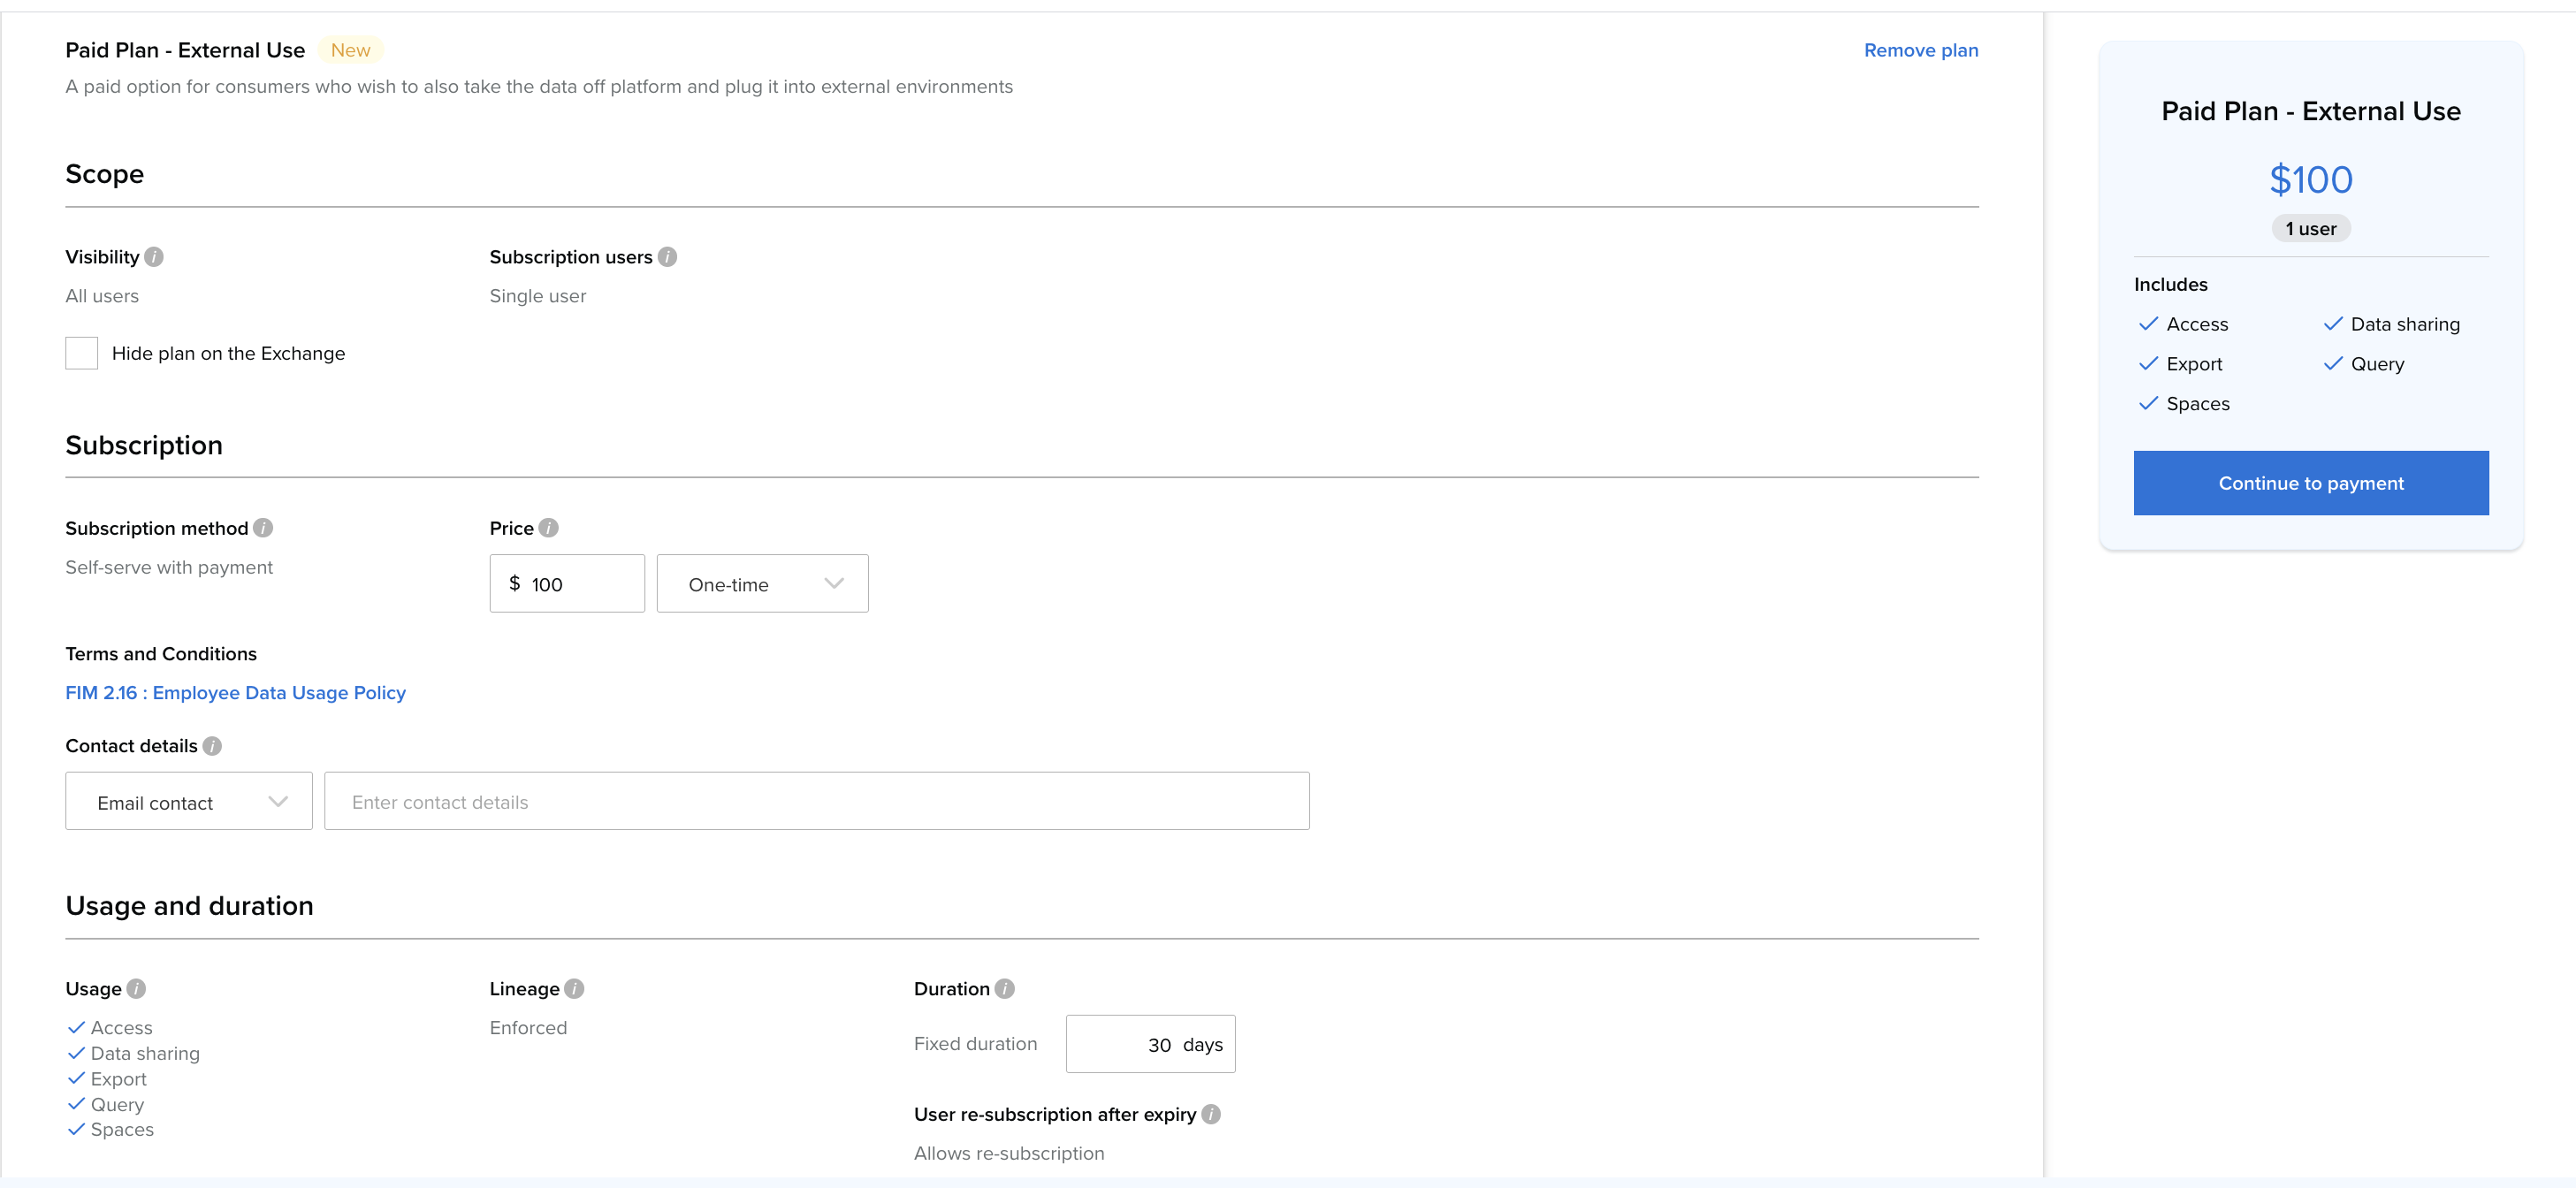2576x1188 pixels.
Task: Click the Price info icon
Action: coord(548,528)
